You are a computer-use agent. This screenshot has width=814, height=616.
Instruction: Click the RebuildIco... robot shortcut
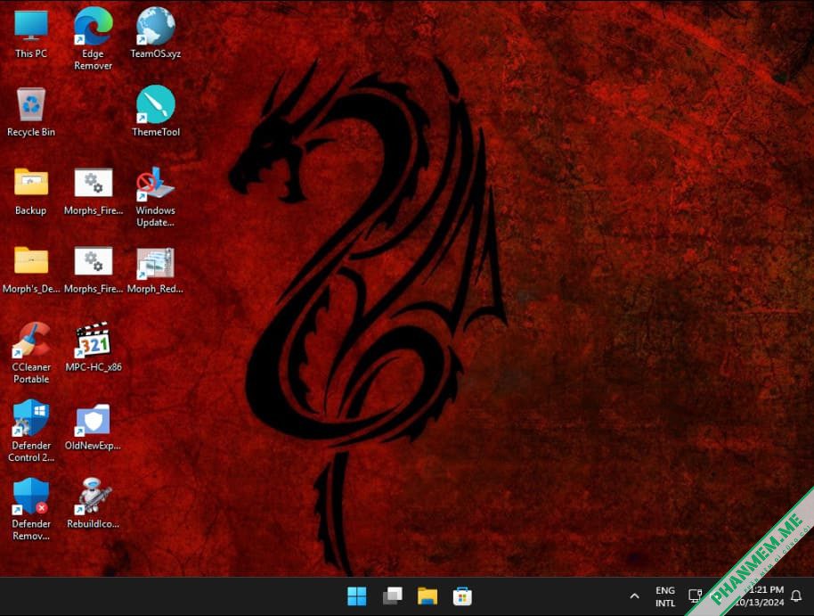[94, 496]
